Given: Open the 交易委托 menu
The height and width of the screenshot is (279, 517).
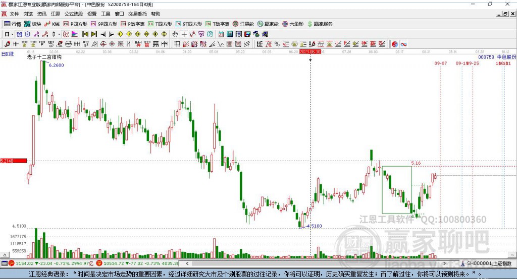Looking at the screenshot, I should click(x=137, y=14).
